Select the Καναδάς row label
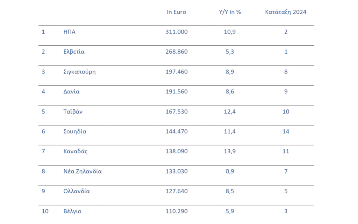This screenshot has width=358, height=224. pyautogui.click(x=76, y=152)
